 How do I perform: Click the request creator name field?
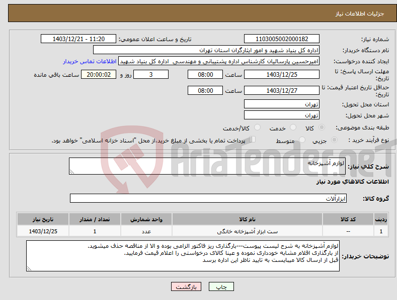(219, 61)
